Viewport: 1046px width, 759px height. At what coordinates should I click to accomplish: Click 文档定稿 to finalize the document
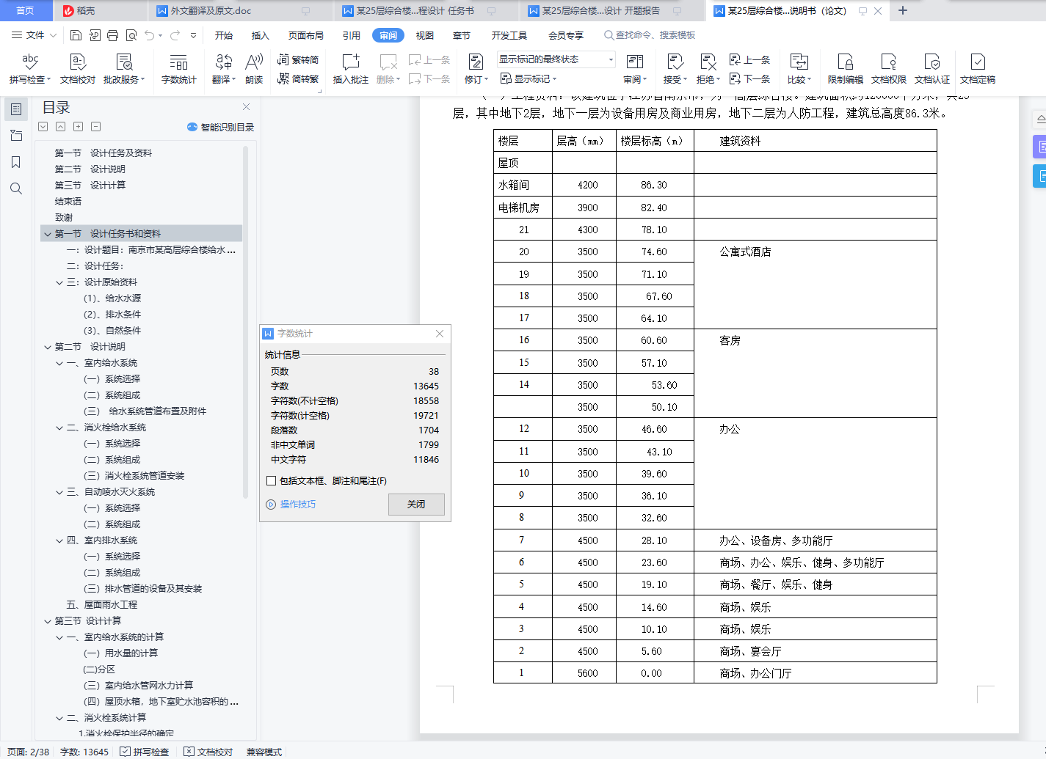point(978,69)
